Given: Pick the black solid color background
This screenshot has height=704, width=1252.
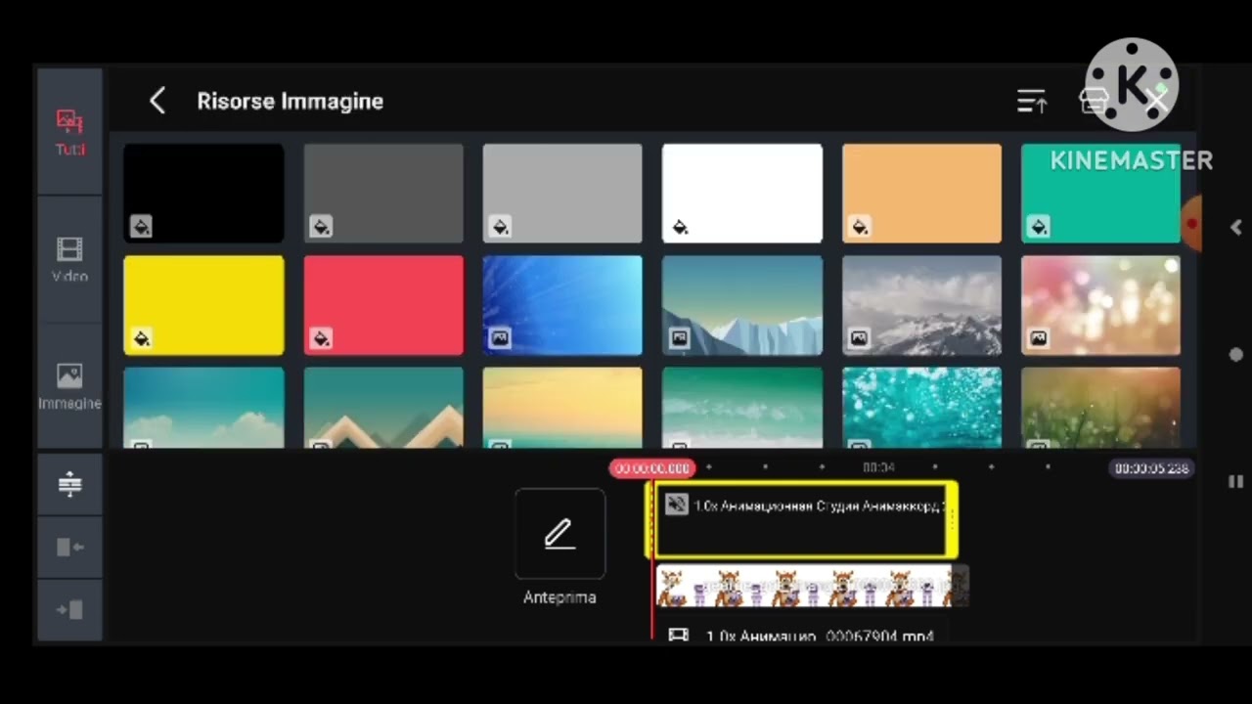Looking at the screenshot, I should click(203, 193).
